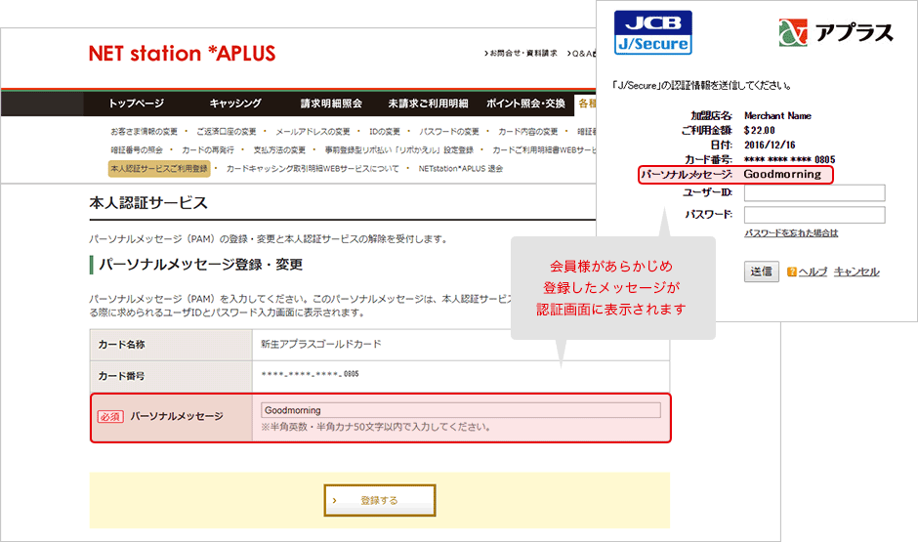Viewport: 918px width, 542px height.
Task: Focus the パスワード input in J/Secure window
Action: coord(814,215)
